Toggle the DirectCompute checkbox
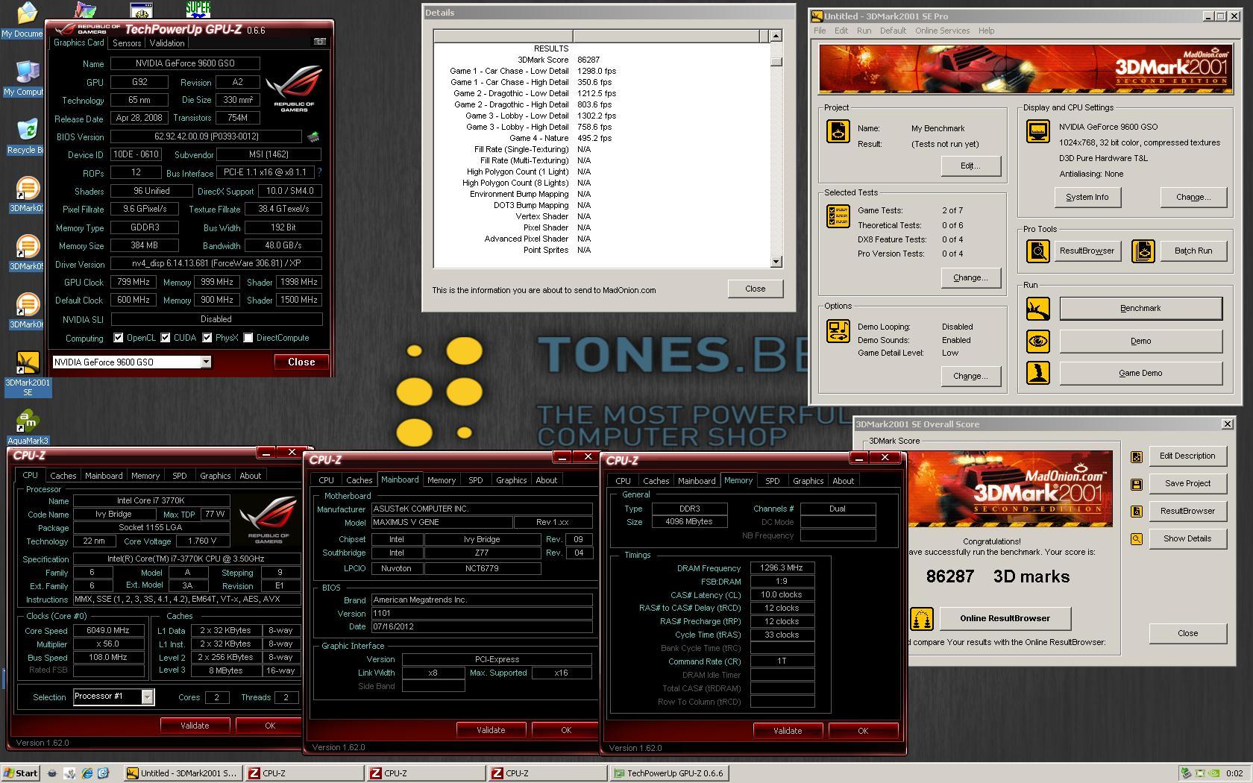 (248, 338)
